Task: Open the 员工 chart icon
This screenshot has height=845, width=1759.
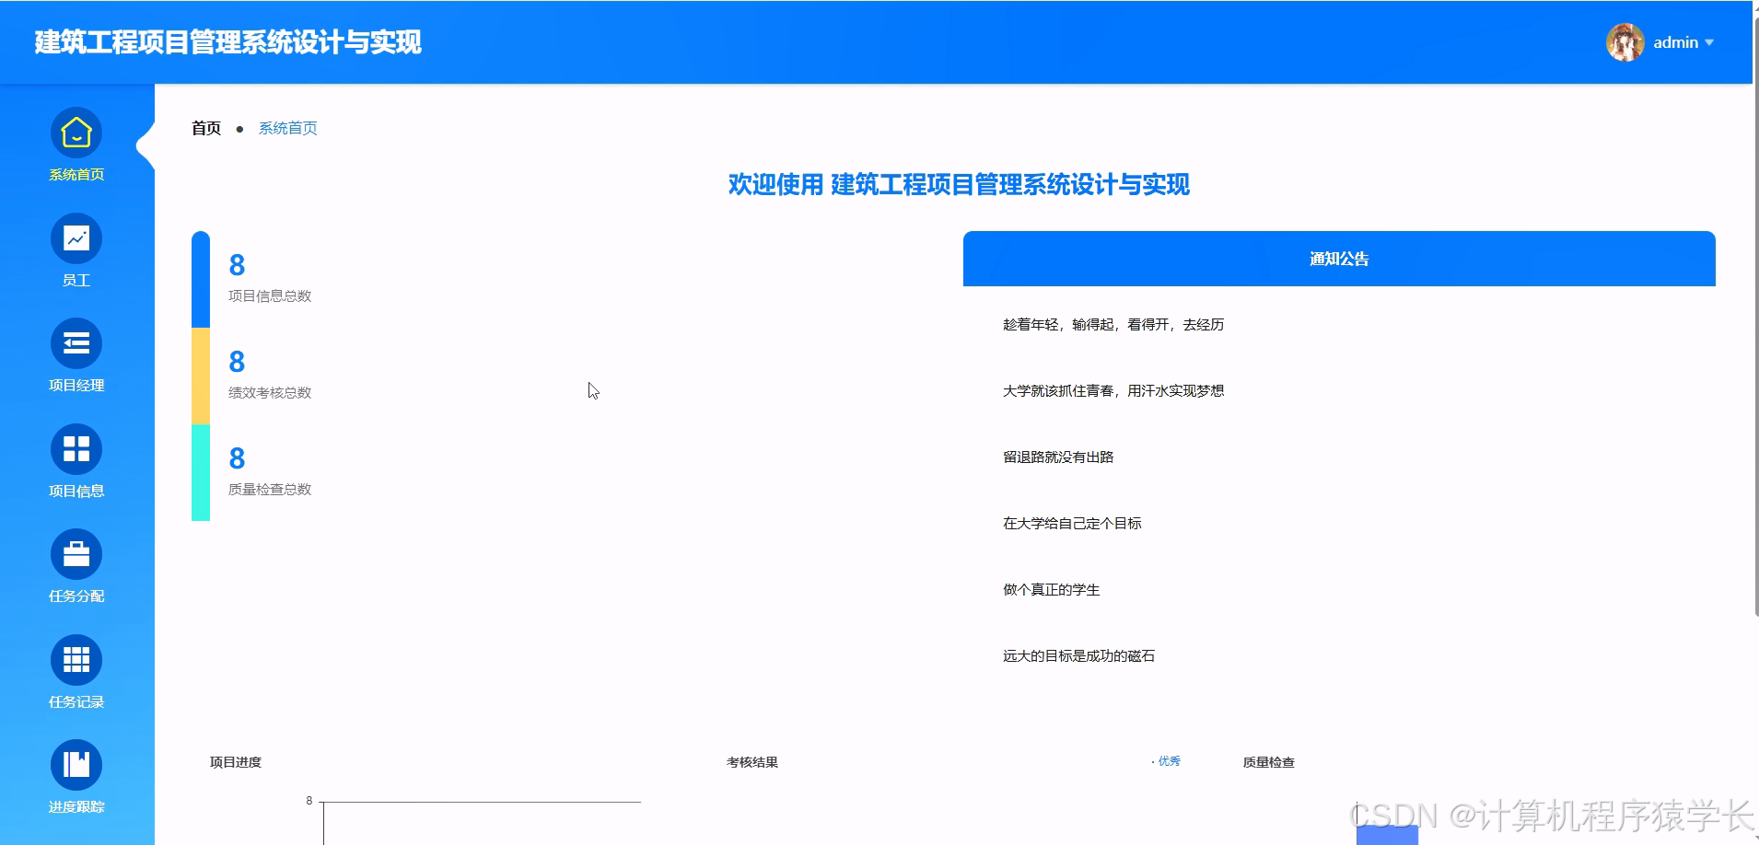Action: (76, 239)
